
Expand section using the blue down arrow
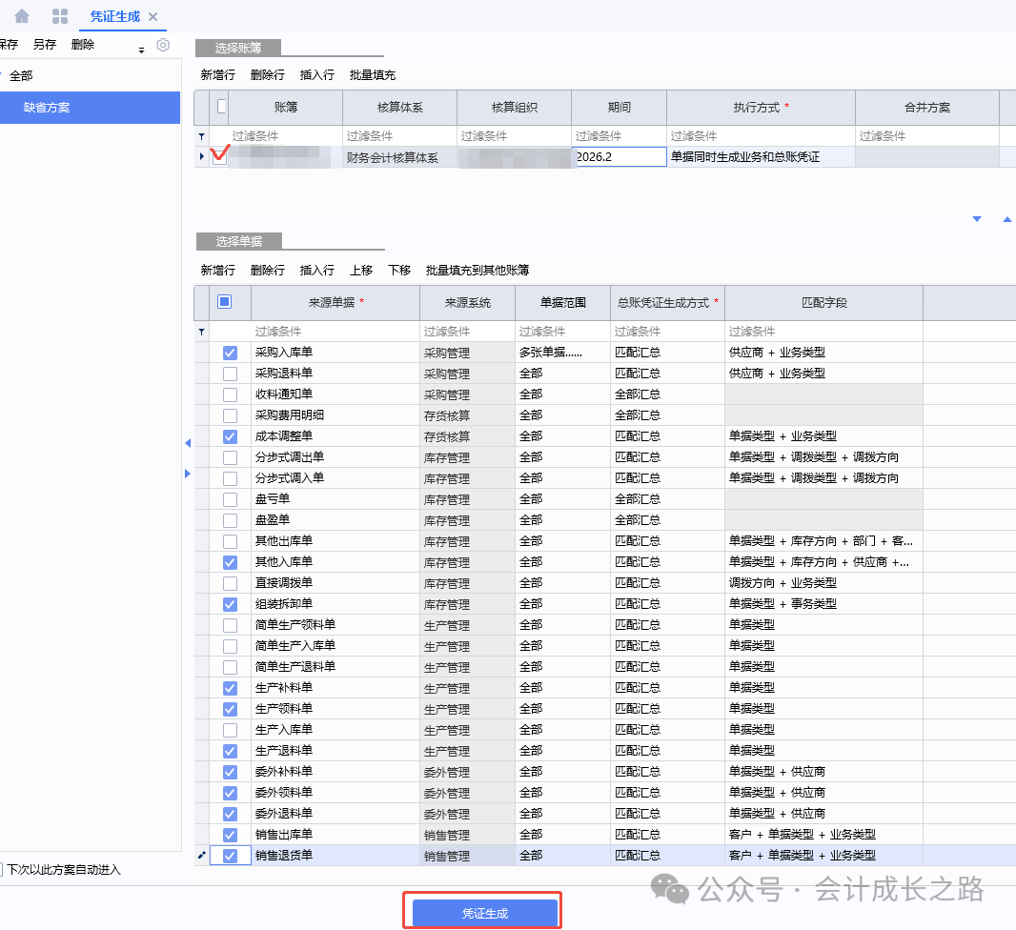coord(976,219)
